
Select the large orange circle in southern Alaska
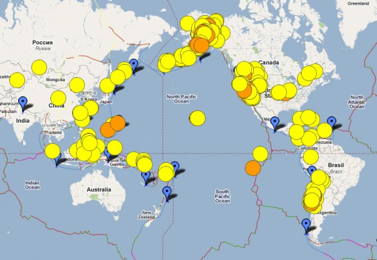pyautogui.click(x=202, y=46)
